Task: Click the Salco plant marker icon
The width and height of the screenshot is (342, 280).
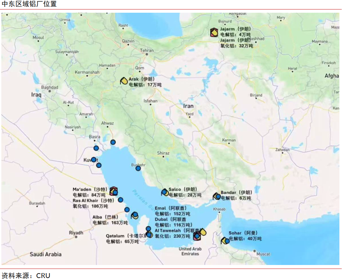Action: 165,192
